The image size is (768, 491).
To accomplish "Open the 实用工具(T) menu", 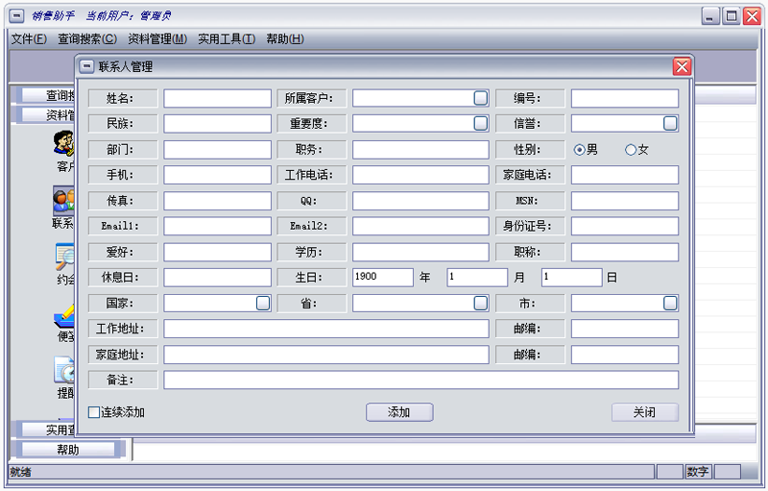I will [227, 38].
